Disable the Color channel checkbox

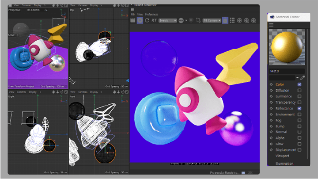[299, 84]
